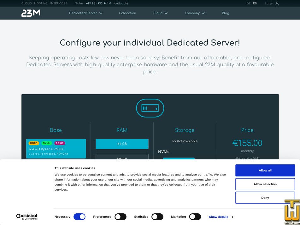This screenshot has width=300, height=225.
Task: Open the Blog menu item
Action: click(x=225, y=13)
